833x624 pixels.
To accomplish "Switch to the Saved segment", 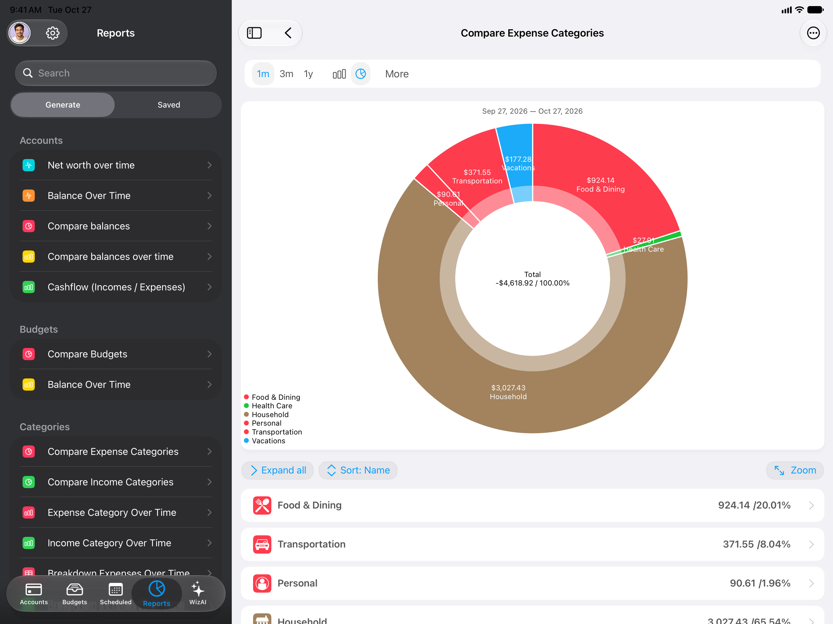I will pos(169,105).
